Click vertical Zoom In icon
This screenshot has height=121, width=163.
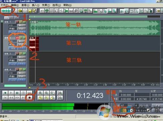tap(60, 93)
